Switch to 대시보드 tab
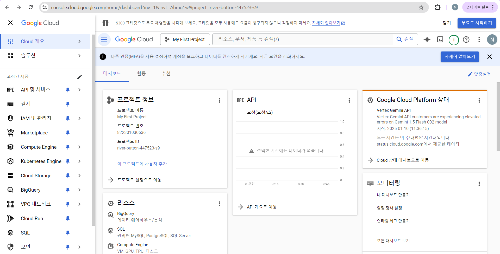Screen dimensions: 500x254 (x=112, y=74)
